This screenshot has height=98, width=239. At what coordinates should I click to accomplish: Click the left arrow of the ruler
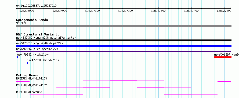point(17,8)
